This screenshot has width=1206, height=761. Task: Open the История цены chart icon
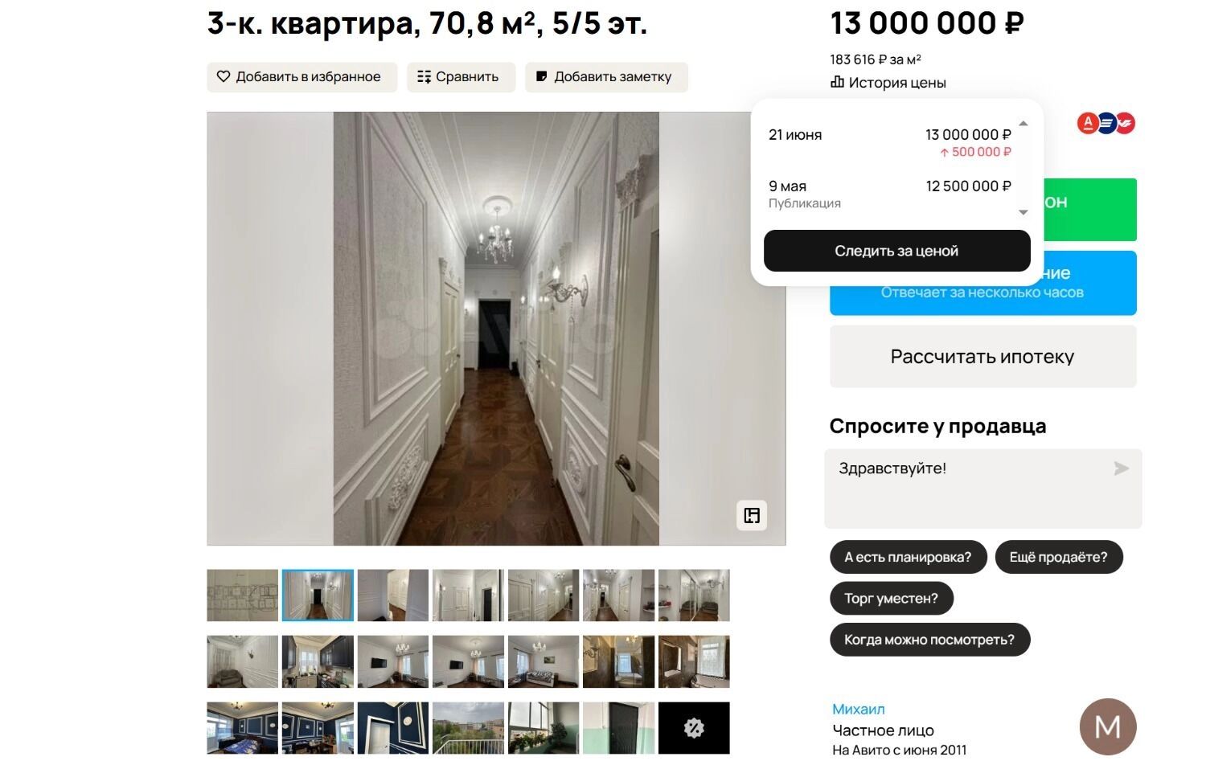837,82
